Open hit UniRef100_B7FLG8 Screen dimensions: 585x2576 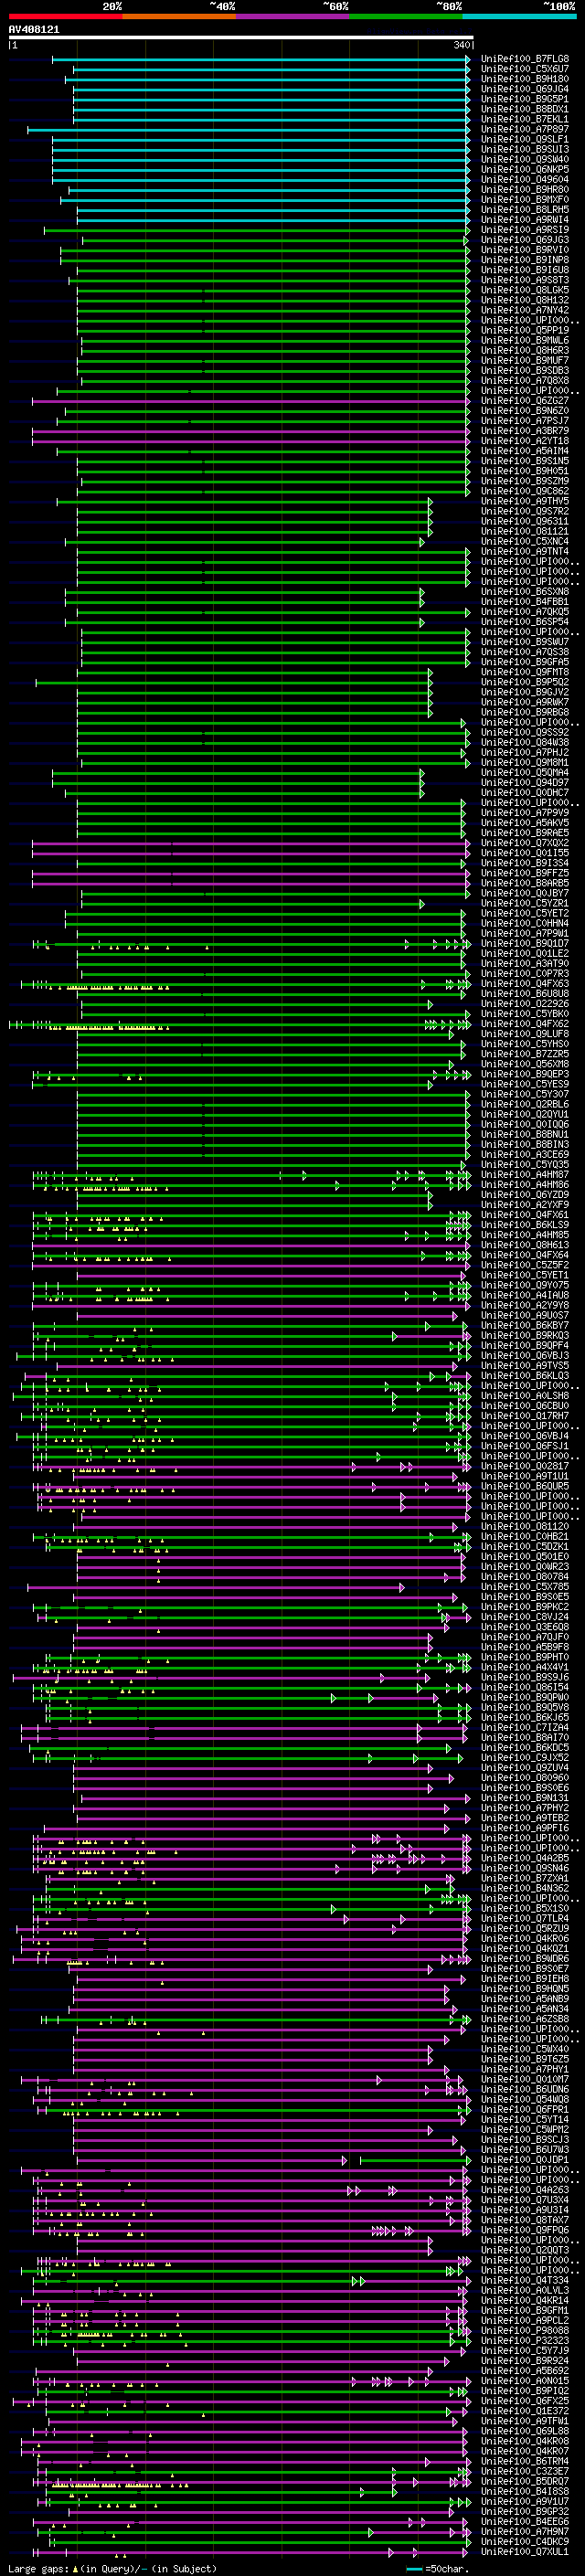tap(525, 59)
